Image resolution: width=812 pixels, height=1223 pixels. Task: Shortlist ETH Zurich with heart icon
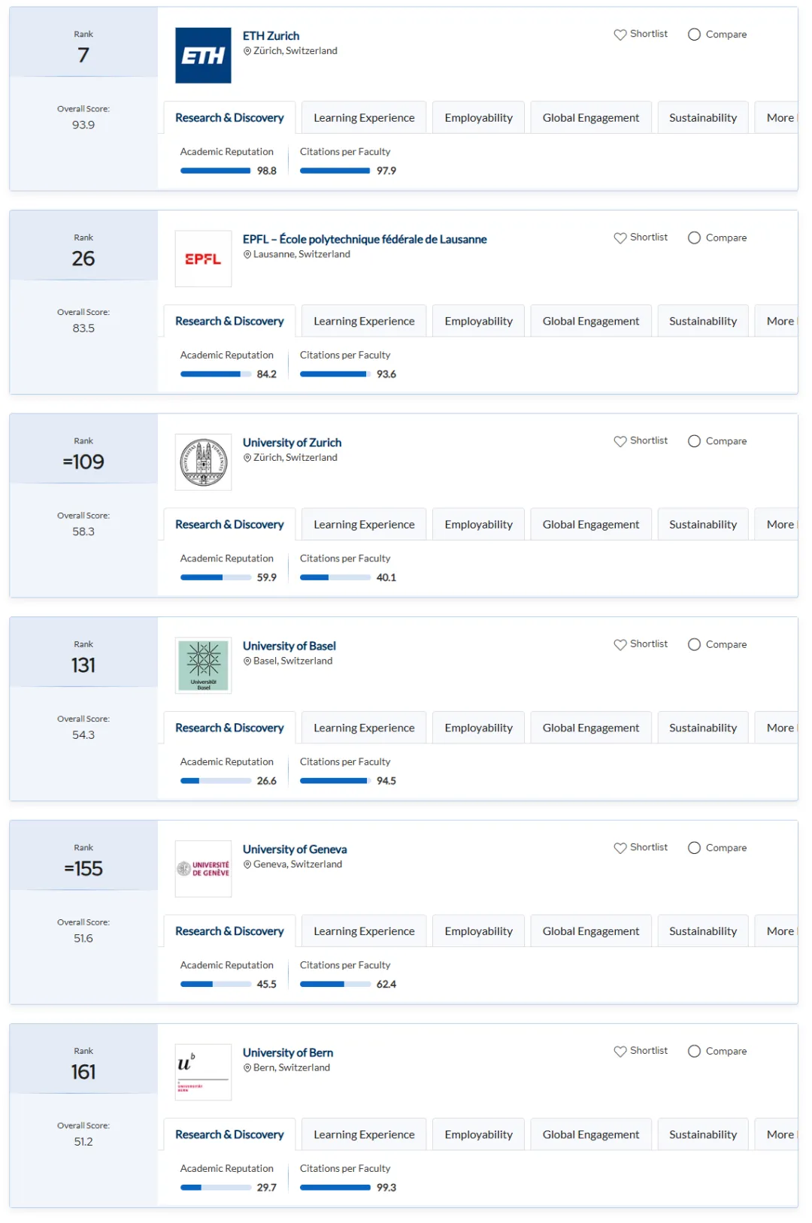[x=620, y=35]
